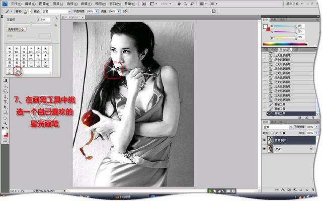Switch to the 历史记录 tab
Screen dimensions: 322x201
coord(285,49)
